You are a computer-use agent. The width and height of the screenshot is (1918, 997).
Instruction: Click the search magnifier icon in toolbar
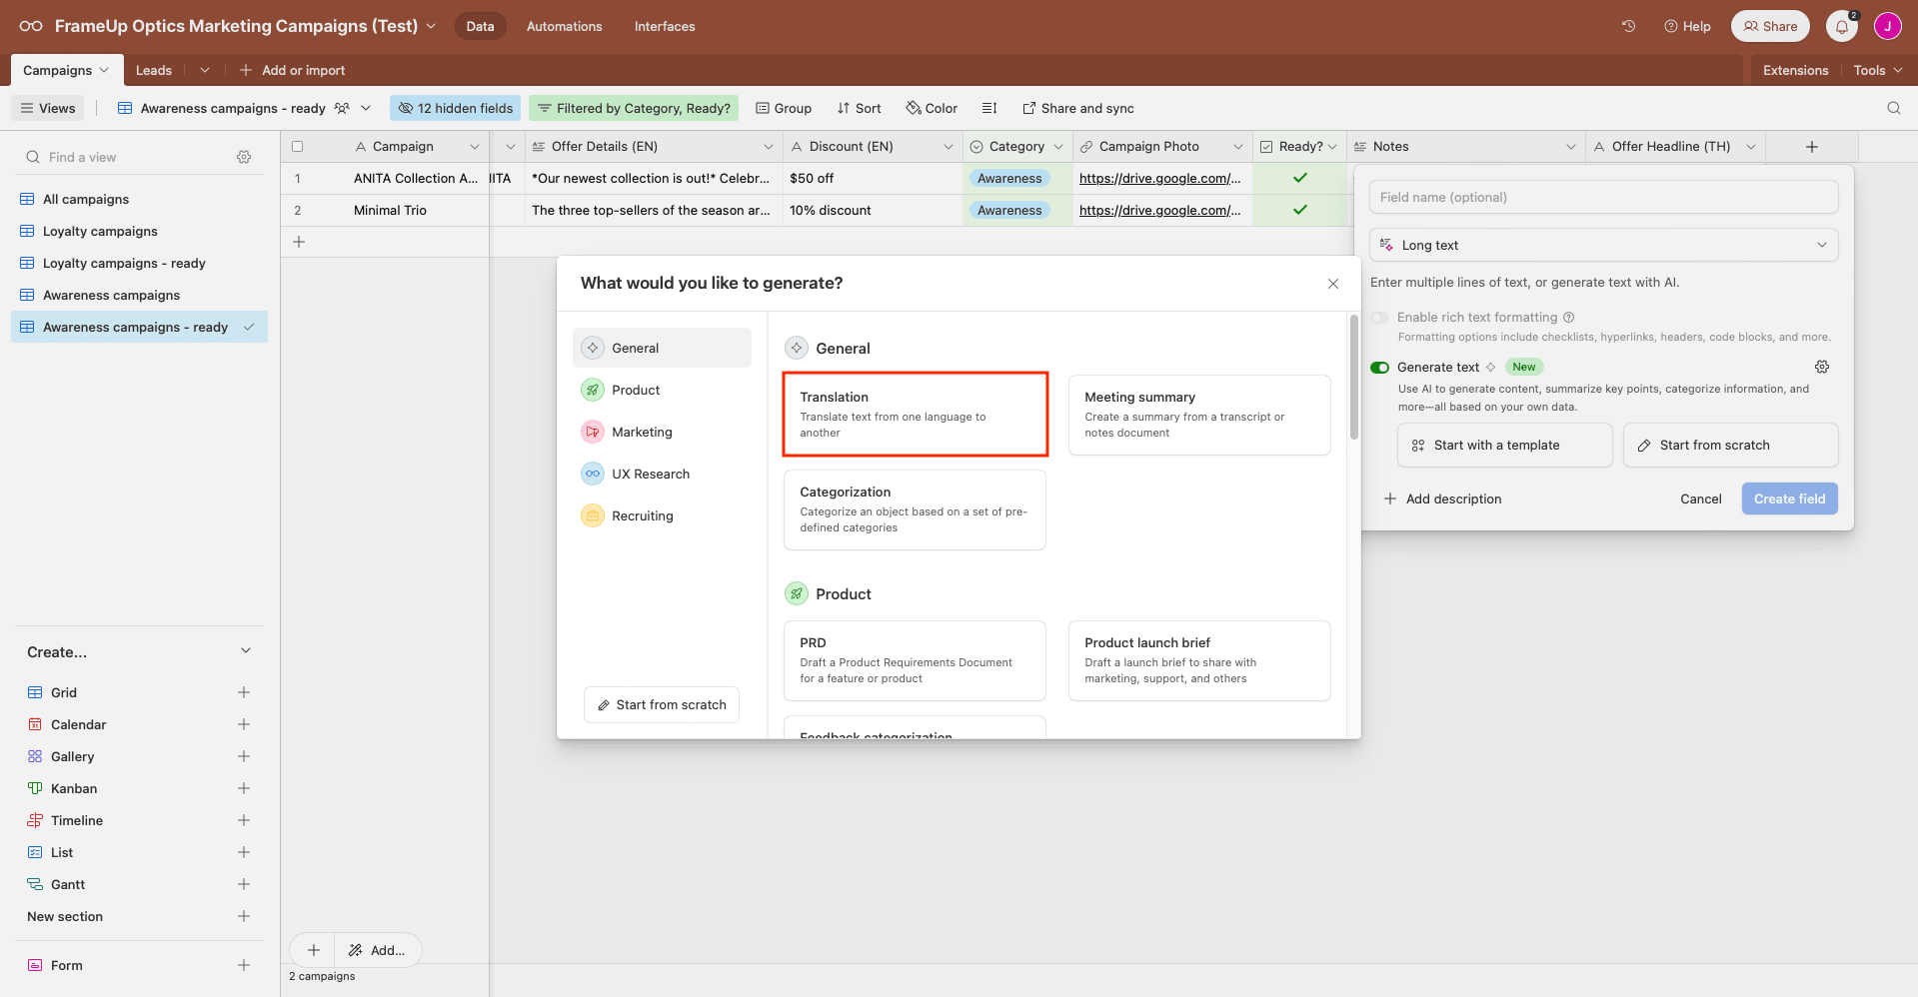point(1893,108)
